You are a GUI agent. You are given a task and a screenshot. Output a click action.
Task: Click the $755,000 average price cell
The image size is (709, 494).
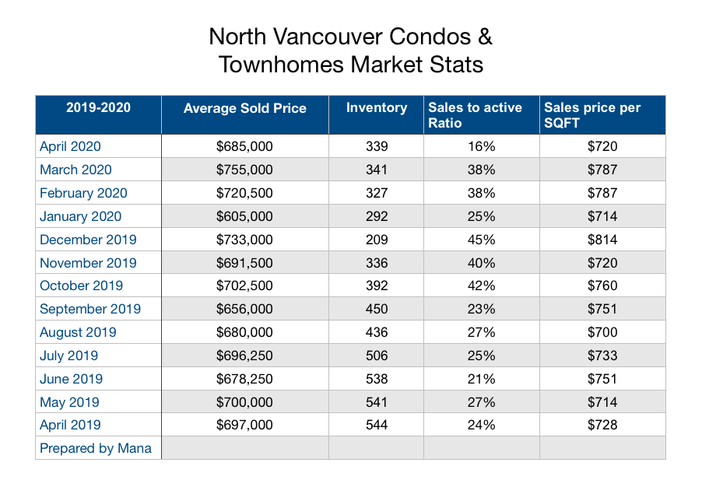pyautogui.click(x=245, y=170)
